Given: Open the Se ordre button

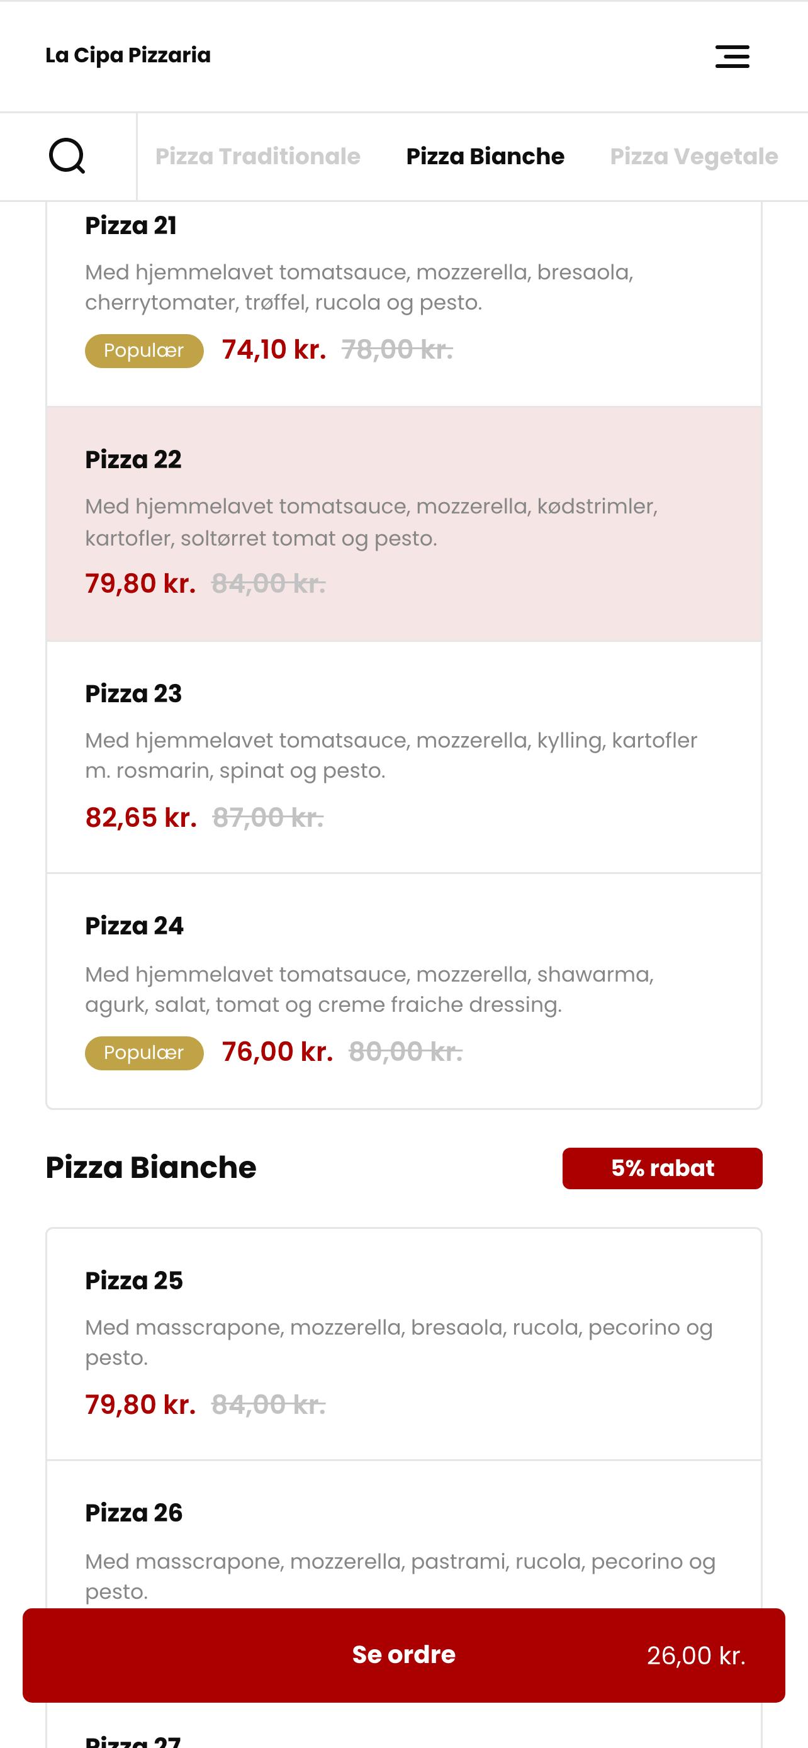Looking at the screenshot, I should coord(403,1655).
